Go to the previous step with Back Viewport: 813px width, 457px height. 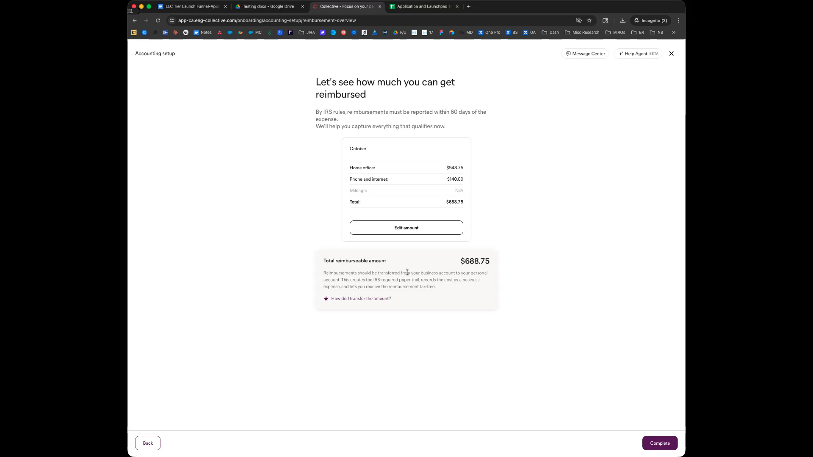(147, 443)
